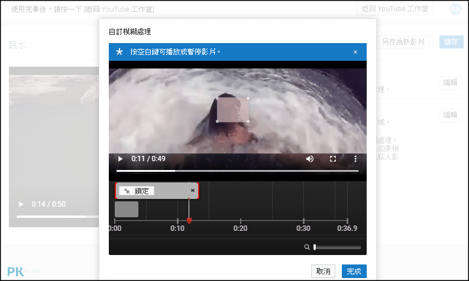Click the video progress bar in the blur editor
469x281 pixels.
click(238, 171)
